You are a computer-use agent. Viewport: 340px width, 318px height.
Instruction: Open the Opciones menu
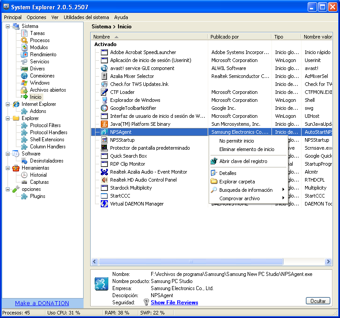[36, 17]
